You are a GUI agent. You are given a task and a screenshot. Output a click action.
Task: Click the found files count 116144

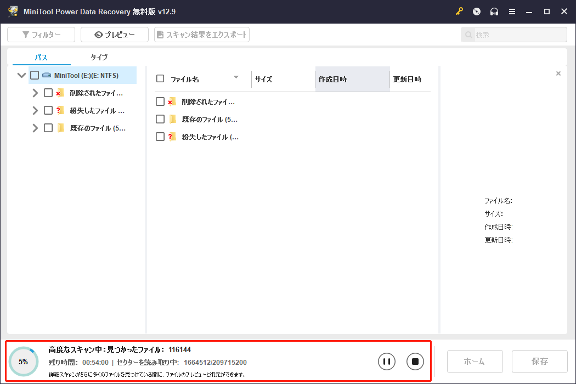[x=179, y=350]
